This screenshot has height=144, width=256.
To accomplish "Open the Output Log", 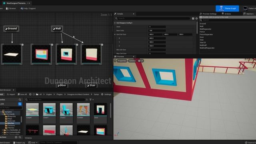I will coord(19,142).
